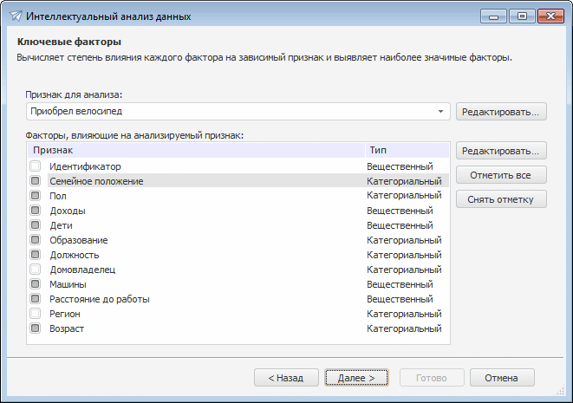Screen dimensions: 573x403
Task: Click Редактировать next to analysis attribute
Action: [x=501, y=112]
